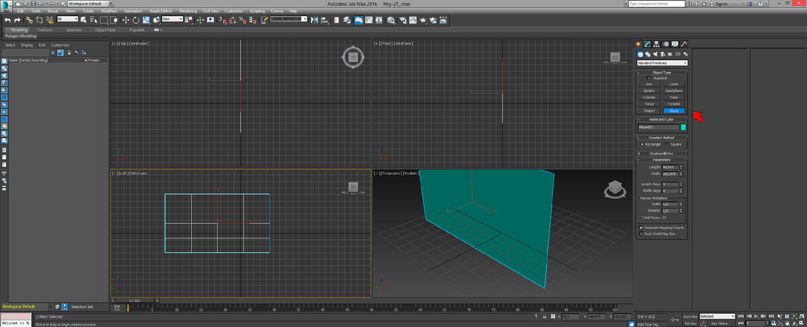
Task: Click the Redo arrow in main toolbar
Action: coord(17,20)
